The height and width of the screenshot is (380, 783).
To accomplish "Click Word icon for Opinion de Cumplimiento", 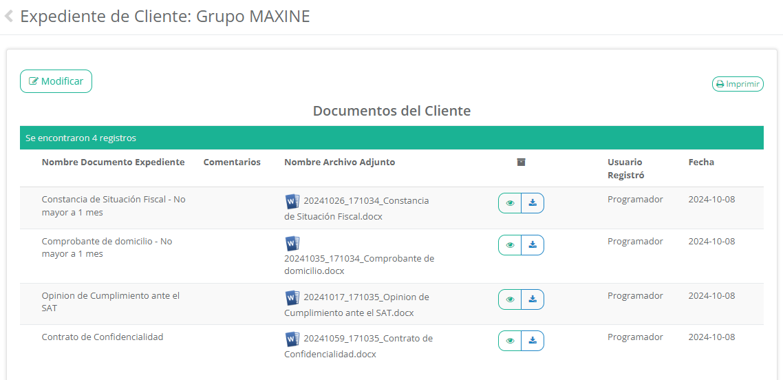I will [292, 297].
